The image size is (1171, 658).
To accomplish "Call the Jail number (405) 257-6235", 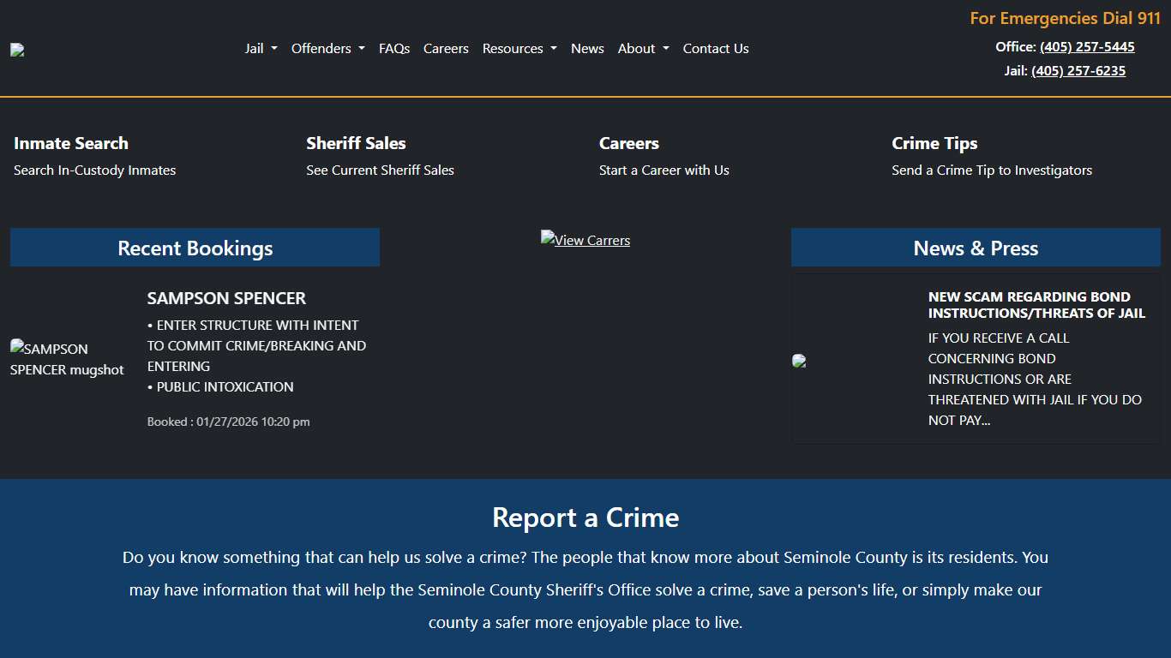I will [x=1078, y=70].
